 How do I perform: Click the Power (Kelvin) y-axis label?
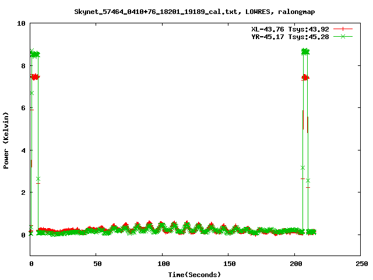(6, 139)
